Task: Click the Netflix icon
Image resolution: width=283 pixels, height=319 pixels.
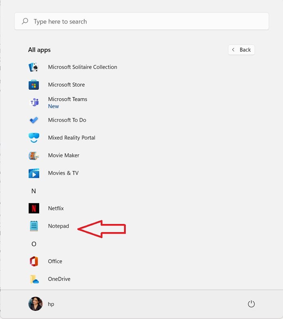Action: pos(34,208)
